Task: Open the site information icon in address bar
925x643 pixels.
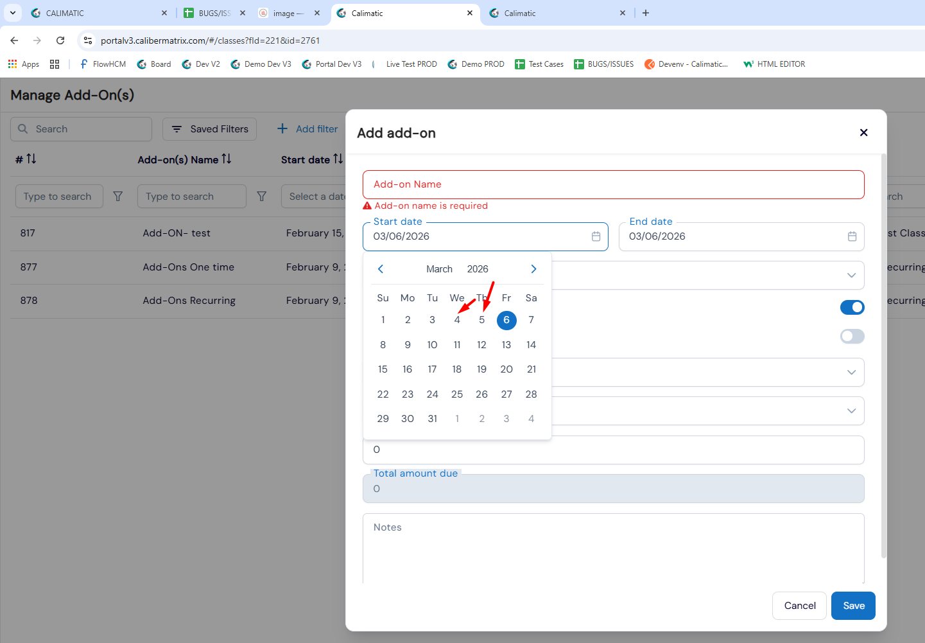Action: [x=88, y=40]
